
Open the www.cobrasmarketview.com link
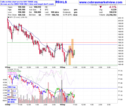tap(101, 2)
